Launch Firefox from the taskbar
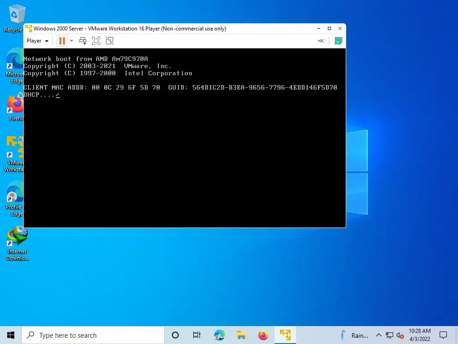 click(x=263, y=335)
